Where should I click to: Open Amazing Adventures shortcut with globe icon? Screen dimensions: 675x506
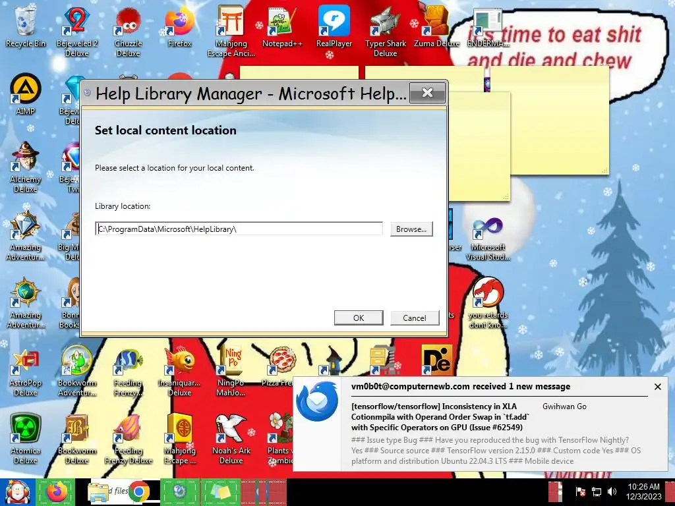tap(26, 303)
